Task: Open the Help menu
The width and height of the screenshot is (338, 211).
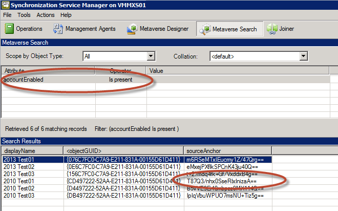Action: click(66, 15)
